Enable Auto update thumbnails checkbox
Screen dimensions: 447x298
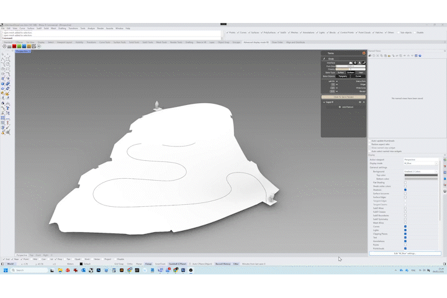(x=370, y=141)
